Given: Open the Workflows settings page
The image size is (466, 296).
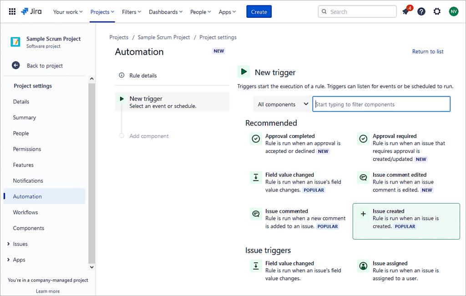Looking at the screenshot, I should tap(25, 212).
